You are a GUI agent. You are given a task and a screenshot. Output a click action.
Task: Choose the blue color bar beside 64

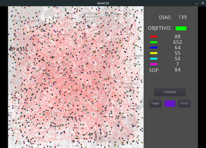pyautogui.click(x=154, y=47)
